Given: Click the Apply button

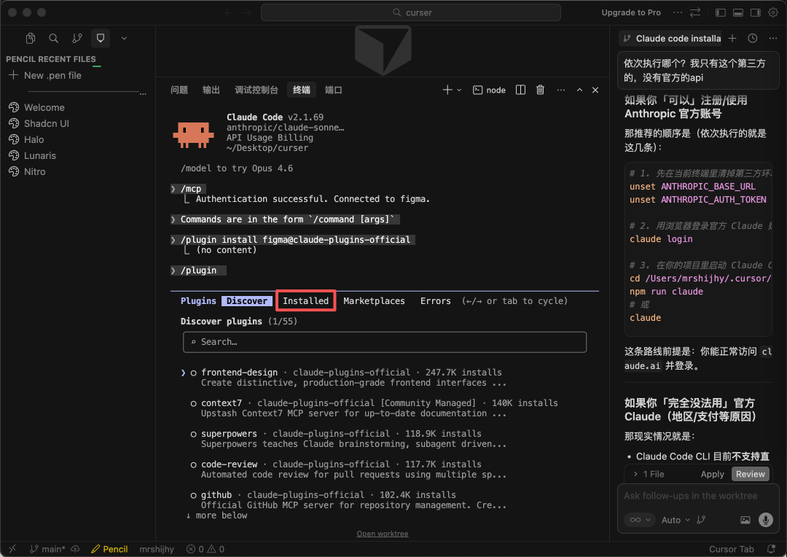Looking at the screenshot, I should 712,474.
